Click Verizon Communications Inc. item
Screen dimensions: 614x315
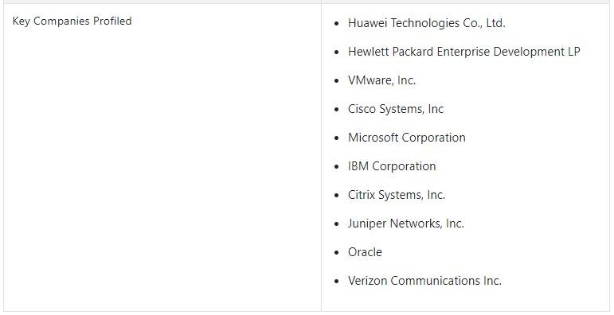tap(424, 281)
